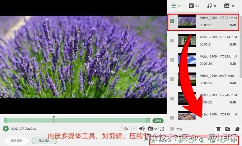The height and width of the screenshot is (146, 242).
Task: Check the Video_2509...173734.mp4 checkbox
Action: click(x=172, y=40)
